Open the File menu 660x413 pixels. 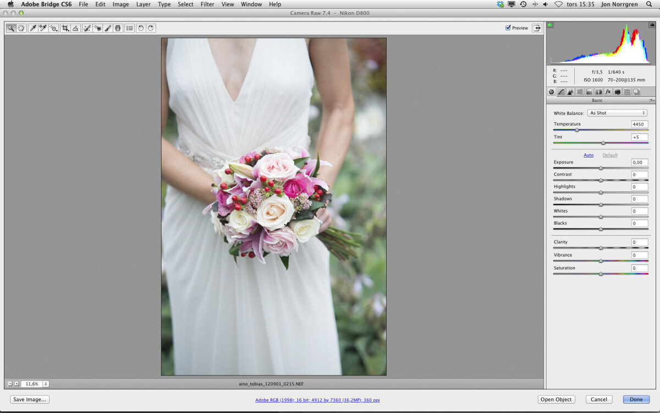point(83,4)
